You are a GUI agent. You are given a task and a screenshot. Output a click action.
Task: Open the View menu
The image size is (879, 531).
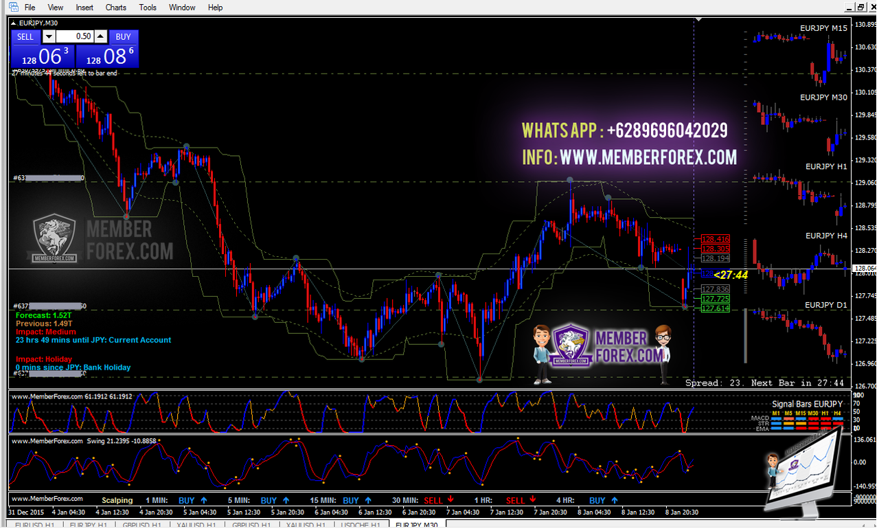56,8
